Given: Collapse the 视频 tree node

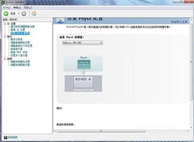Looking at the screenshot, I should 5,59.
